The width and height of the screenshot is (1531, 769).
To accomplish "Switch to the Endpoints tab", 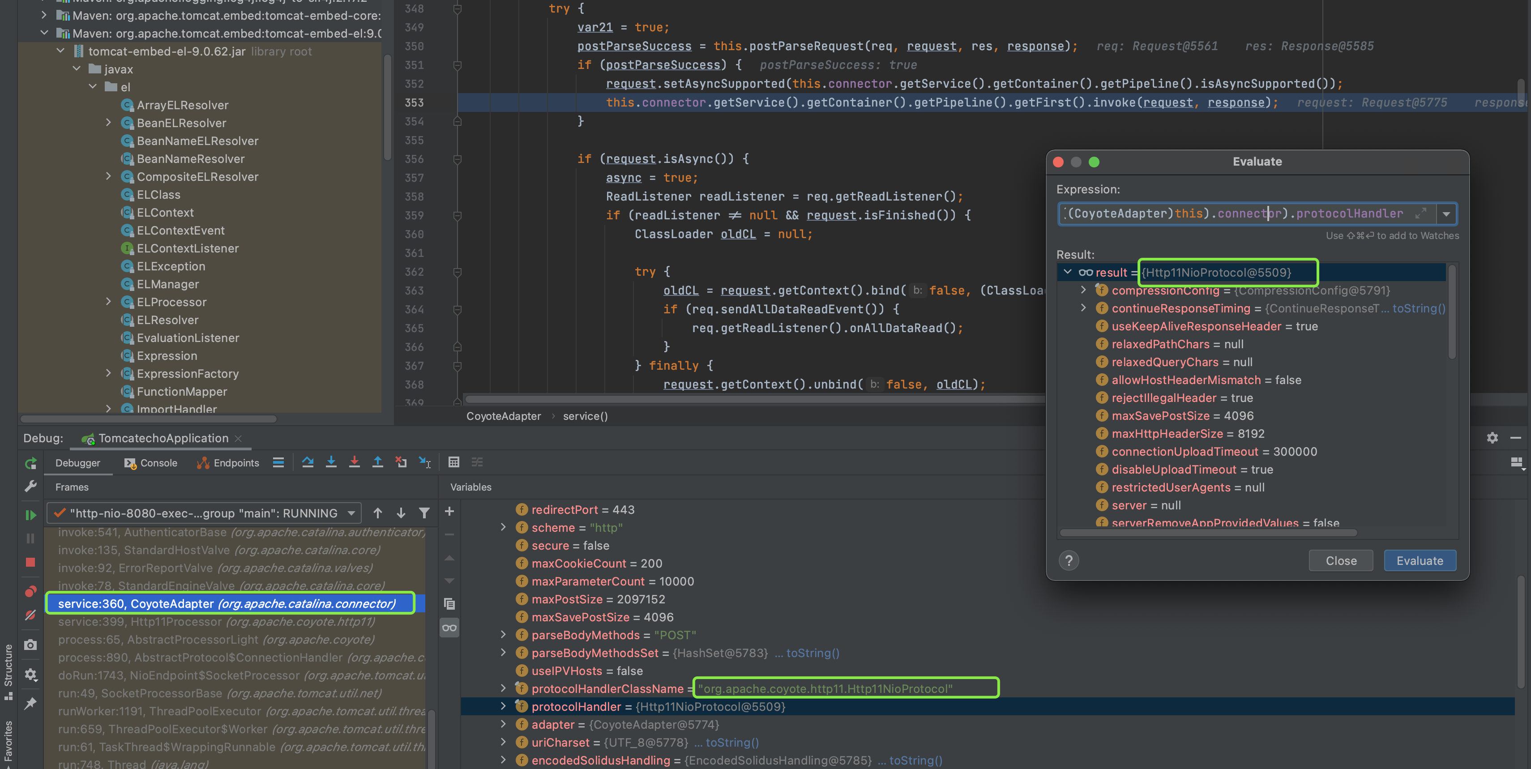I will (228, 463).
